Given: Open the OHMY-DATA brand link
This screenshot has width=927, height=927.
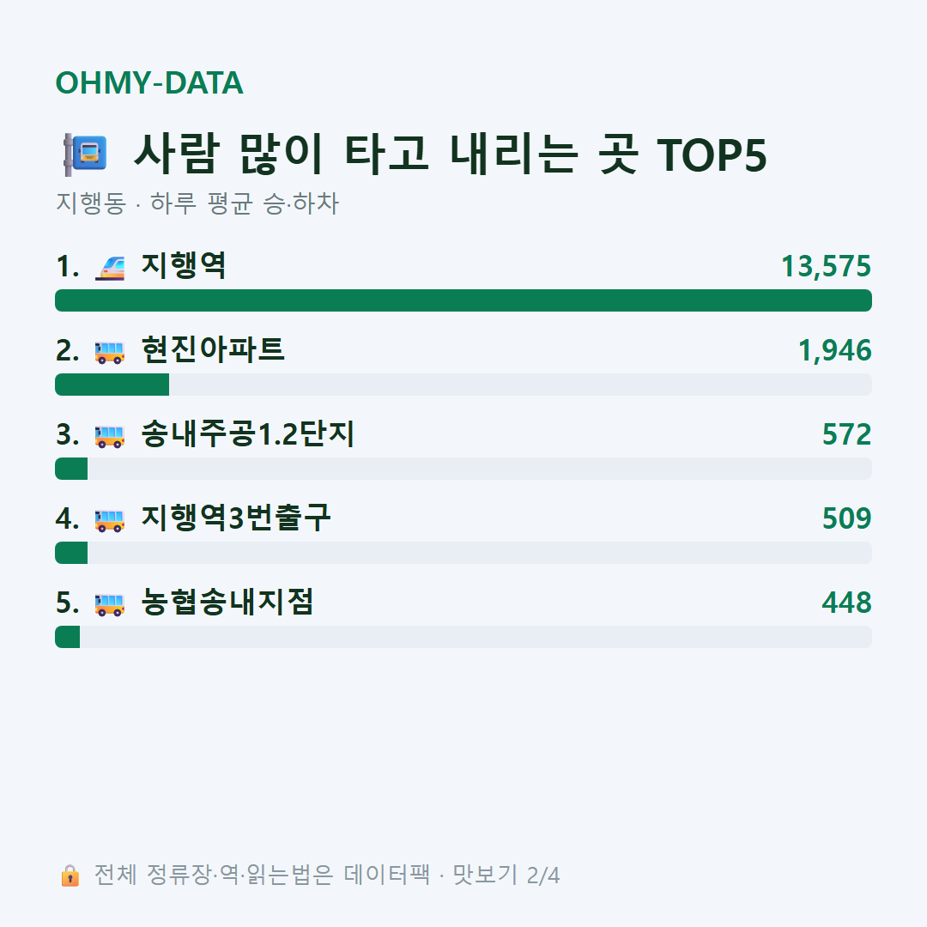Looking at the screenshot, I should point(149,82).
